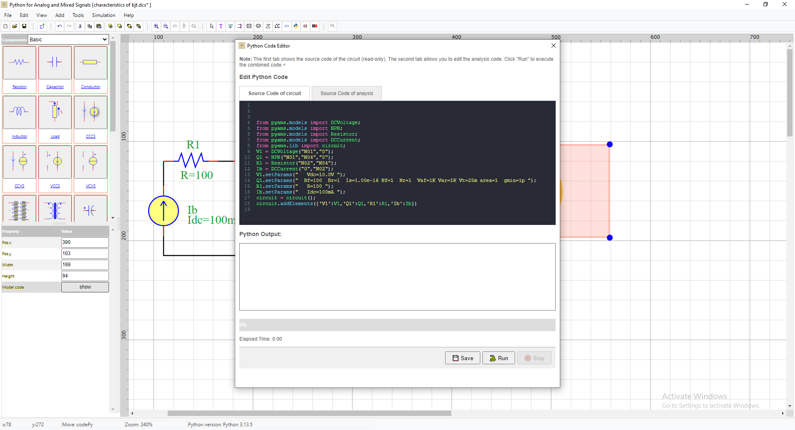
Task: Pick the Load component icon
Action: tap(55, 112)
